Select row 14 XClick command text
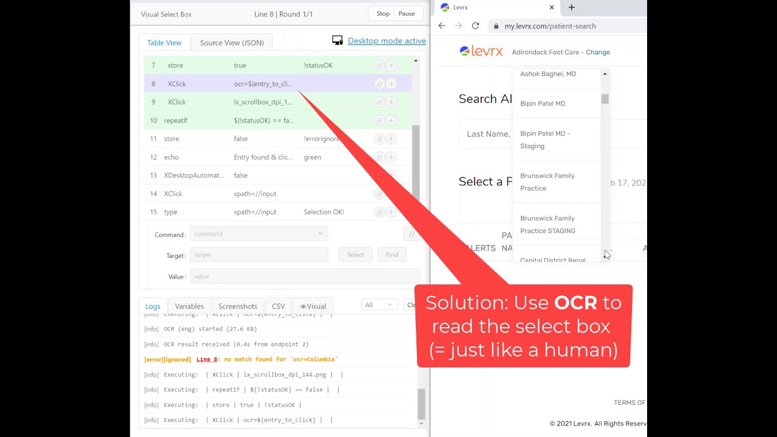This screenshot has height=437, width=777. (173, 194)
